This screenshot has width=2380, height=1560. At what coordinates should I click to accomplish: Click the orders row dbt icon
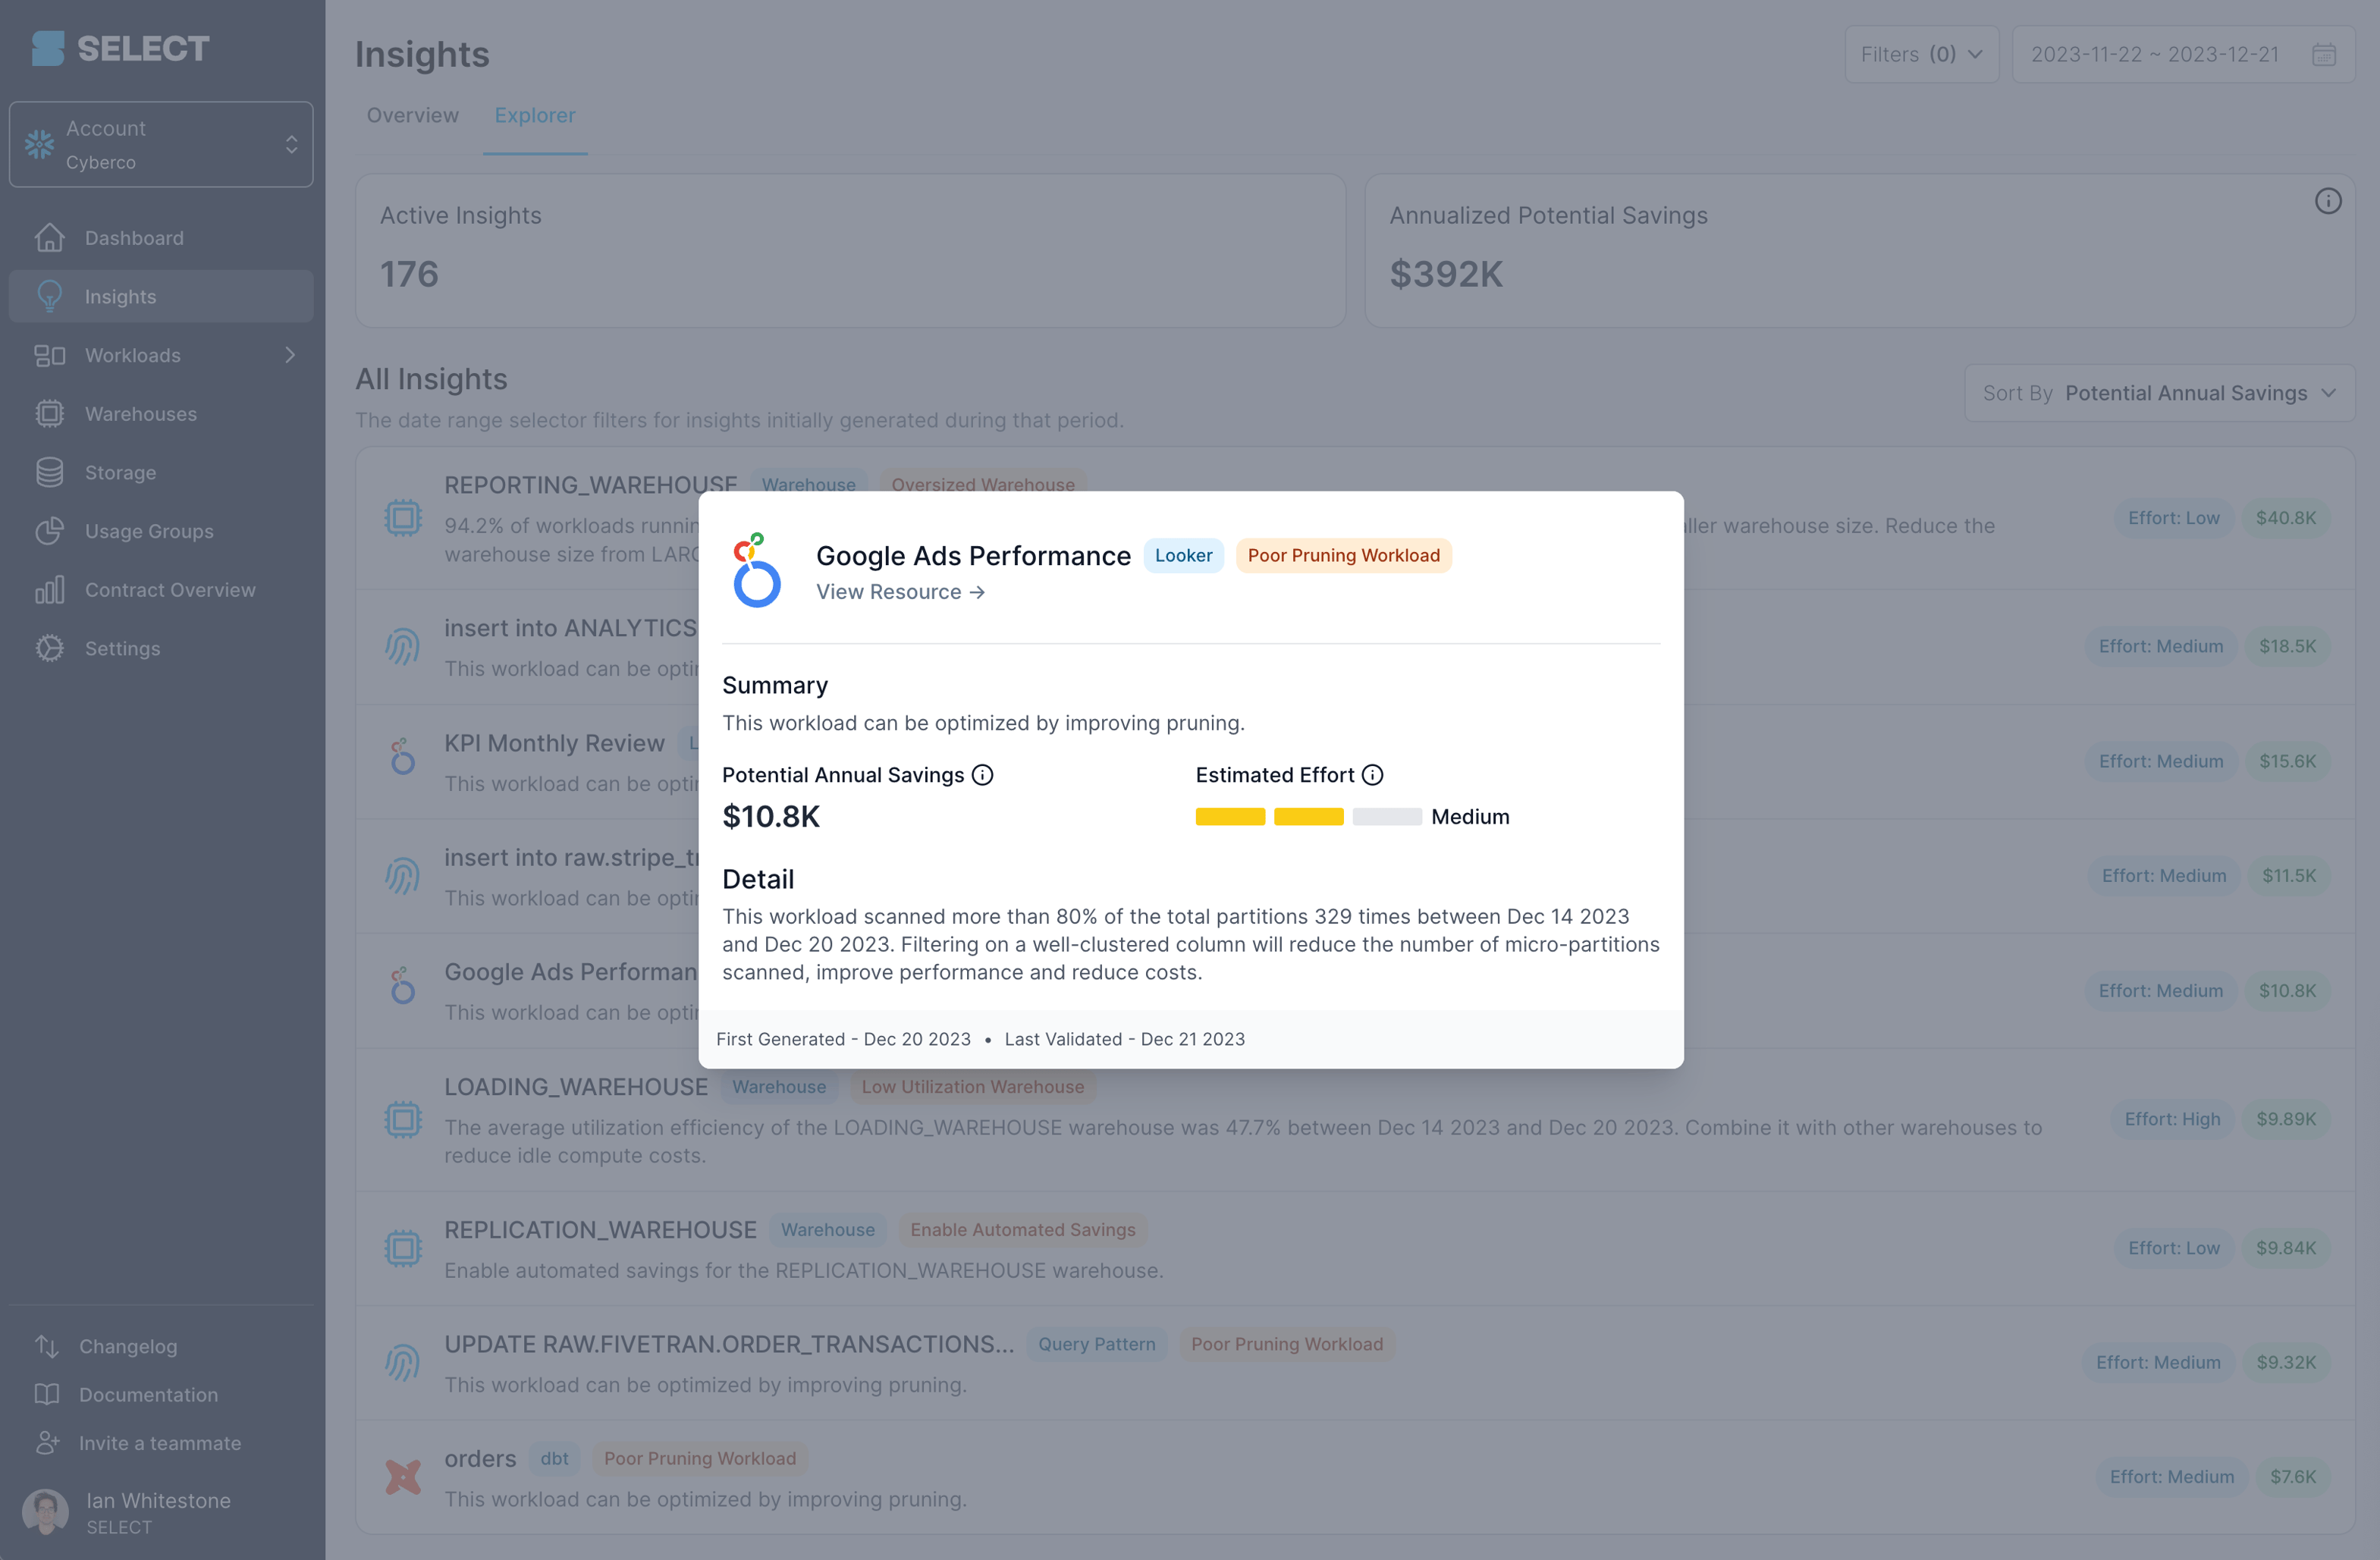click(x=403, y=1476)
